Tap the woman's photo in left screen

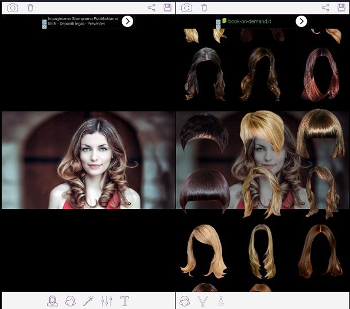point(88,160)
